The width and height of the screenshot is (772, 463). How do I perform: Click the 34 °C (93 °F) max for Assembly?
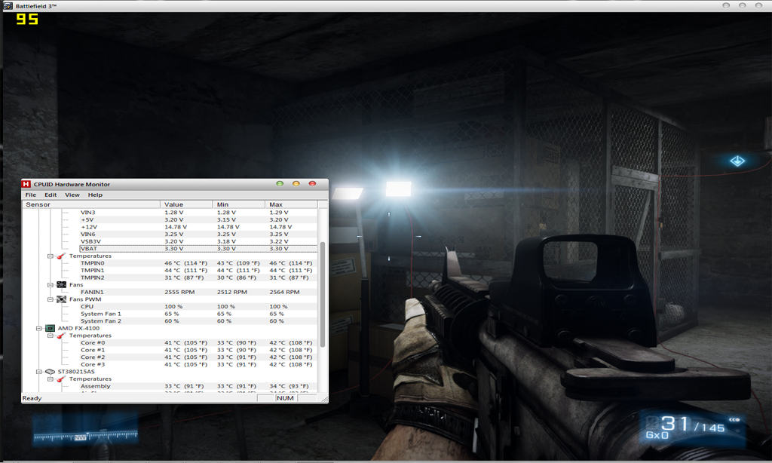[x=289, y=386]
